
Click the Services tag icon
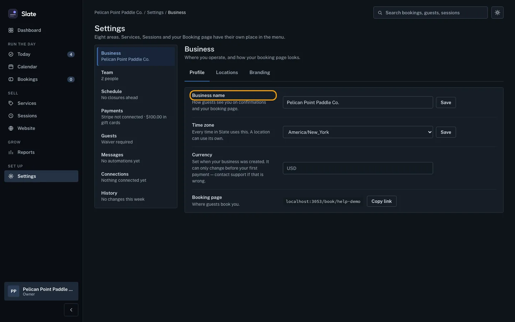tap(11, 103)
